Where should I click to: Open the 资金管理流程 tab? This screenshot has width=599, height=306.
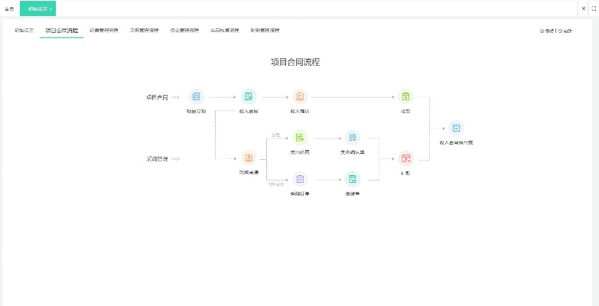[184, 31]
